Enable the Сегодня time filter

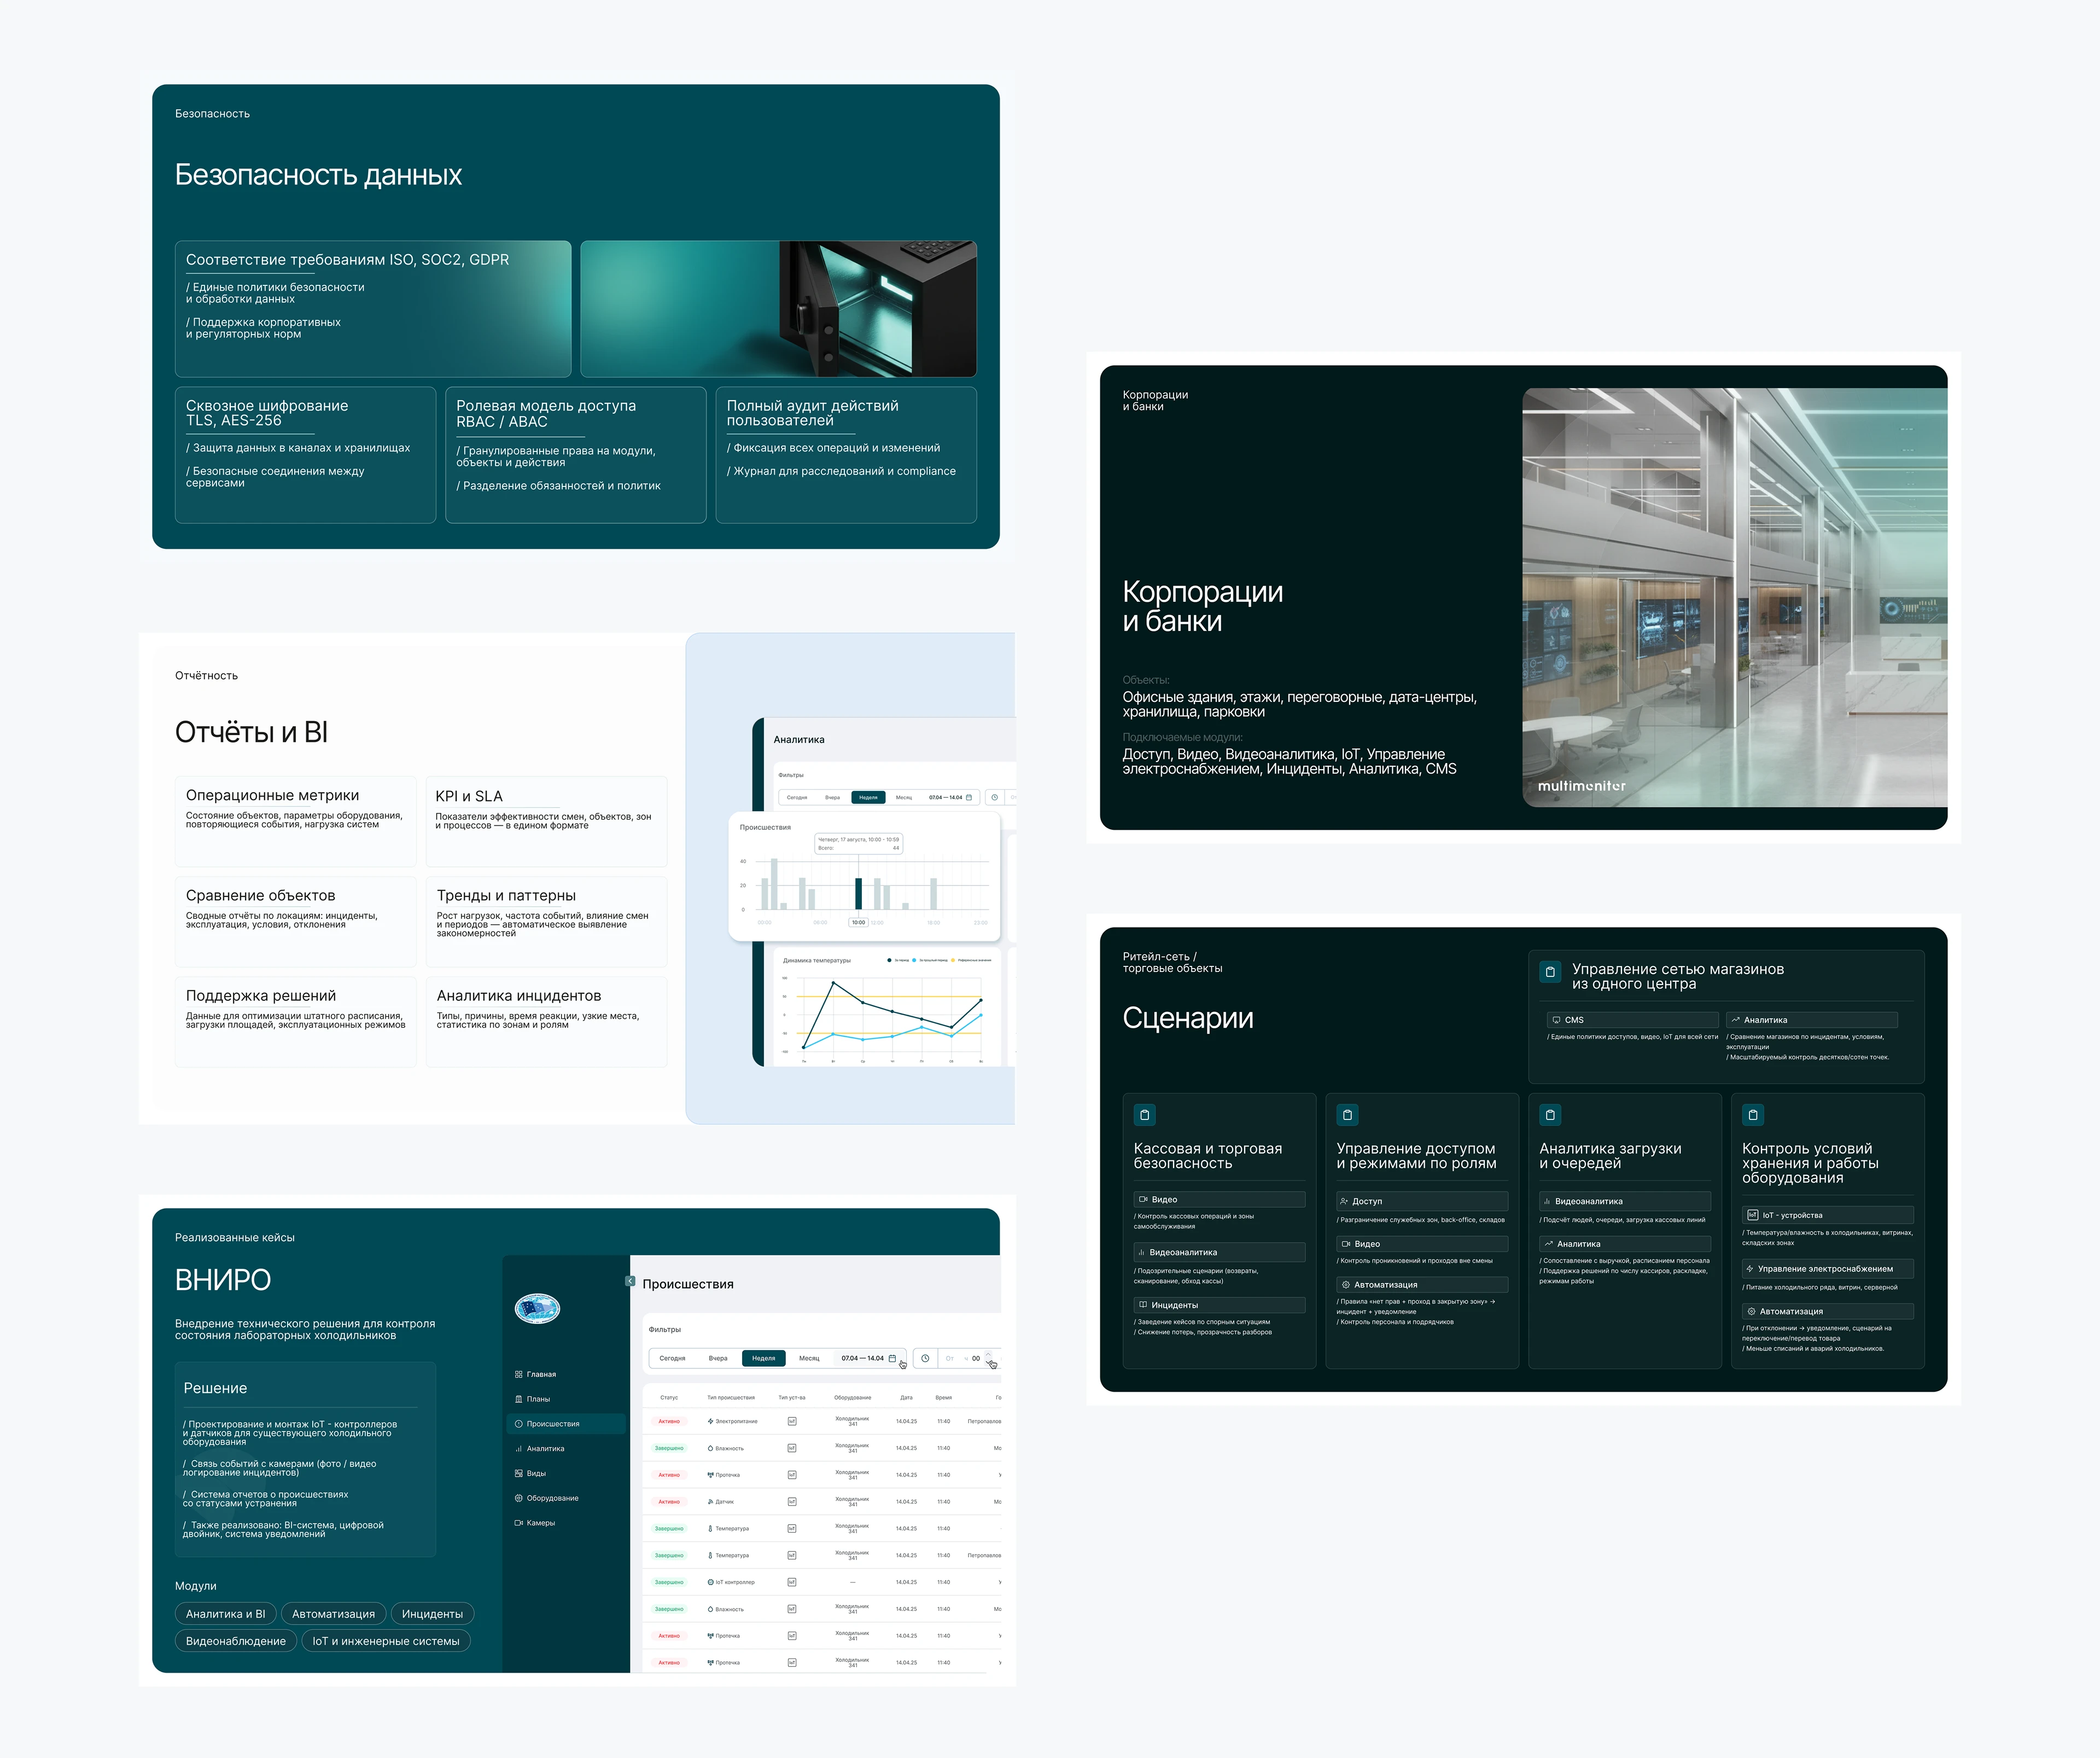pos(673,1358)
